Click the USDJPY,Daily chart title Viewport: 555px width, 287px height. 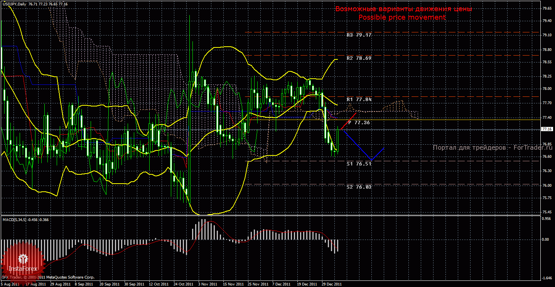15,3
